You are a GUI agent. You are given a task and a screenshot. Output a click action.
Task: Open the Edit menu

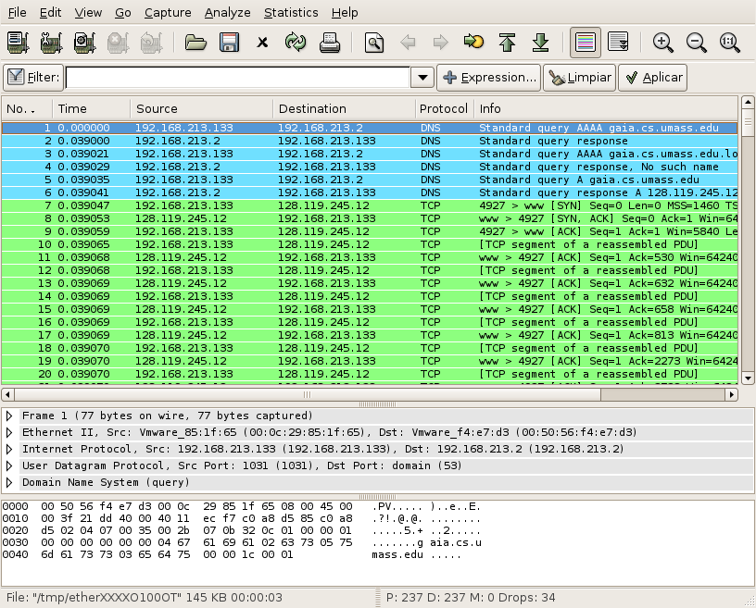point(50,13)
